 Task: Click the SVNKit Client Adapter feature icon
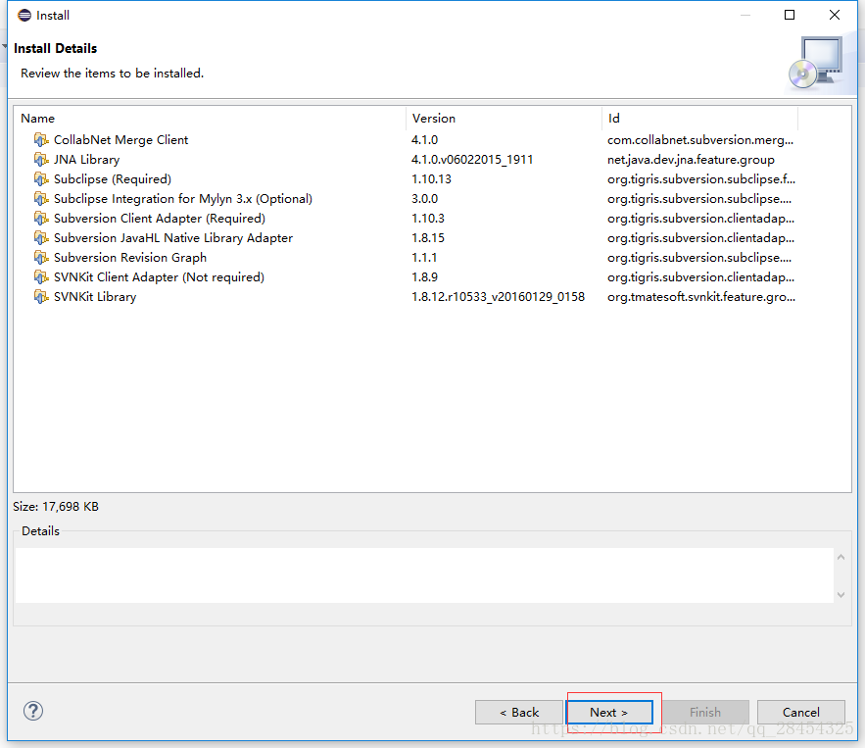pyautogui.click(x=41, y=277)
